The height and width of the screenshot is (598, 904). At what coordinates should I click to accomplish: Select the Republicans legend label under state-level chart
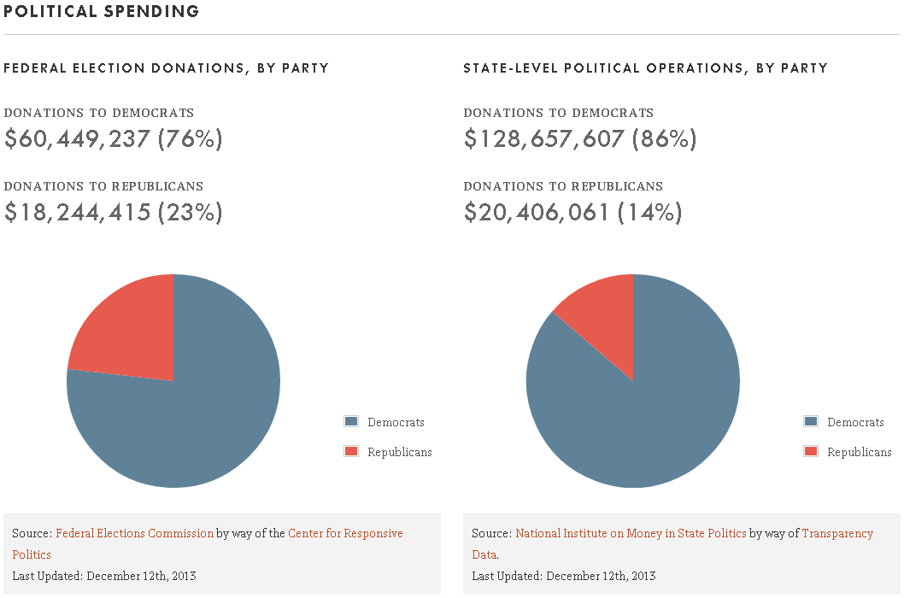point(860,452)
